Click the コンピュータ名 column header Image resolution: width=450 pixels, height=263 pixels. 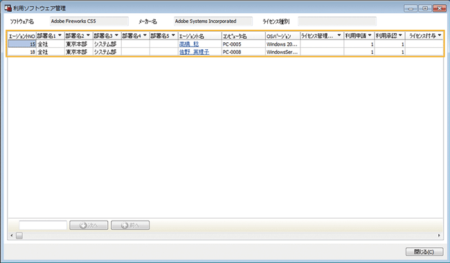244,36
